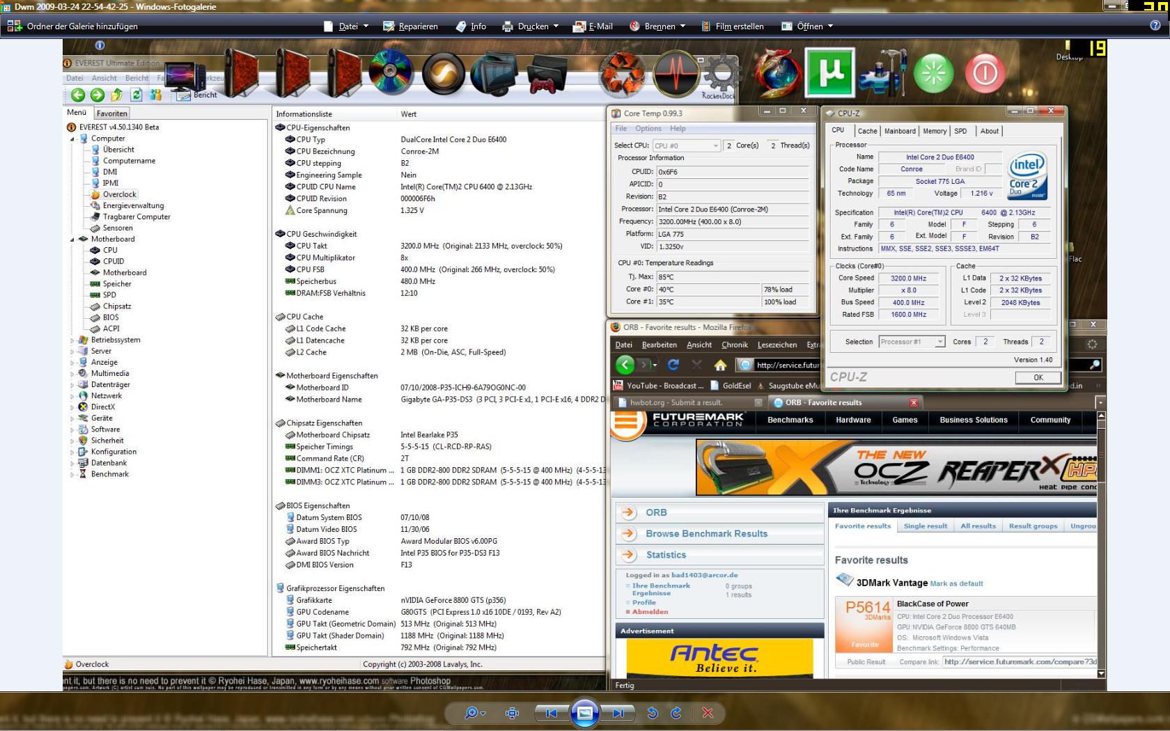Switch to Memory tab in CPU-Z
Viewport: 1170px width, 731px height.
point(935,131)
